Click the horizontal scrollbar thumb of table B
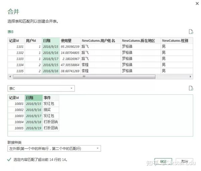The image size is (201, 171). (x=84, y=77)
